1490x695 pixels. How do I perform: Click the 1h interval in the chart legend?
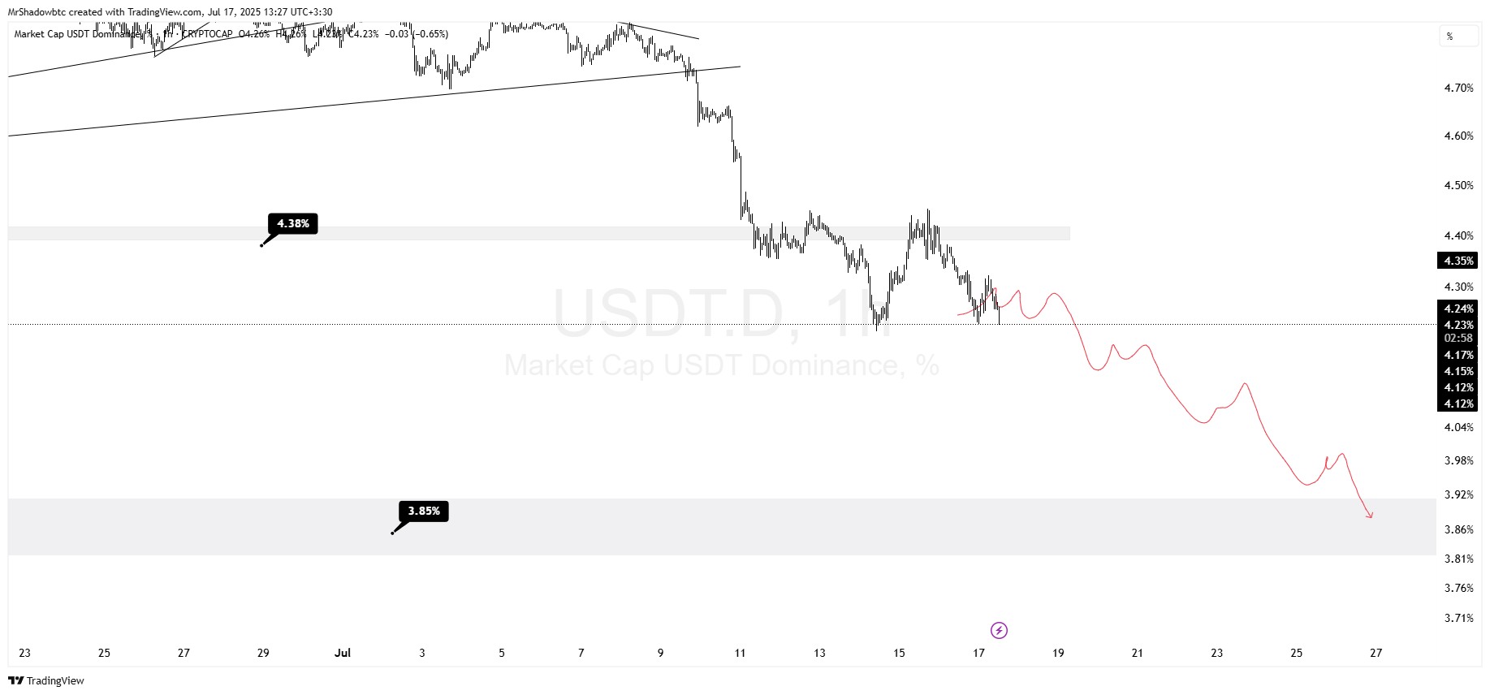click(168, 34)
